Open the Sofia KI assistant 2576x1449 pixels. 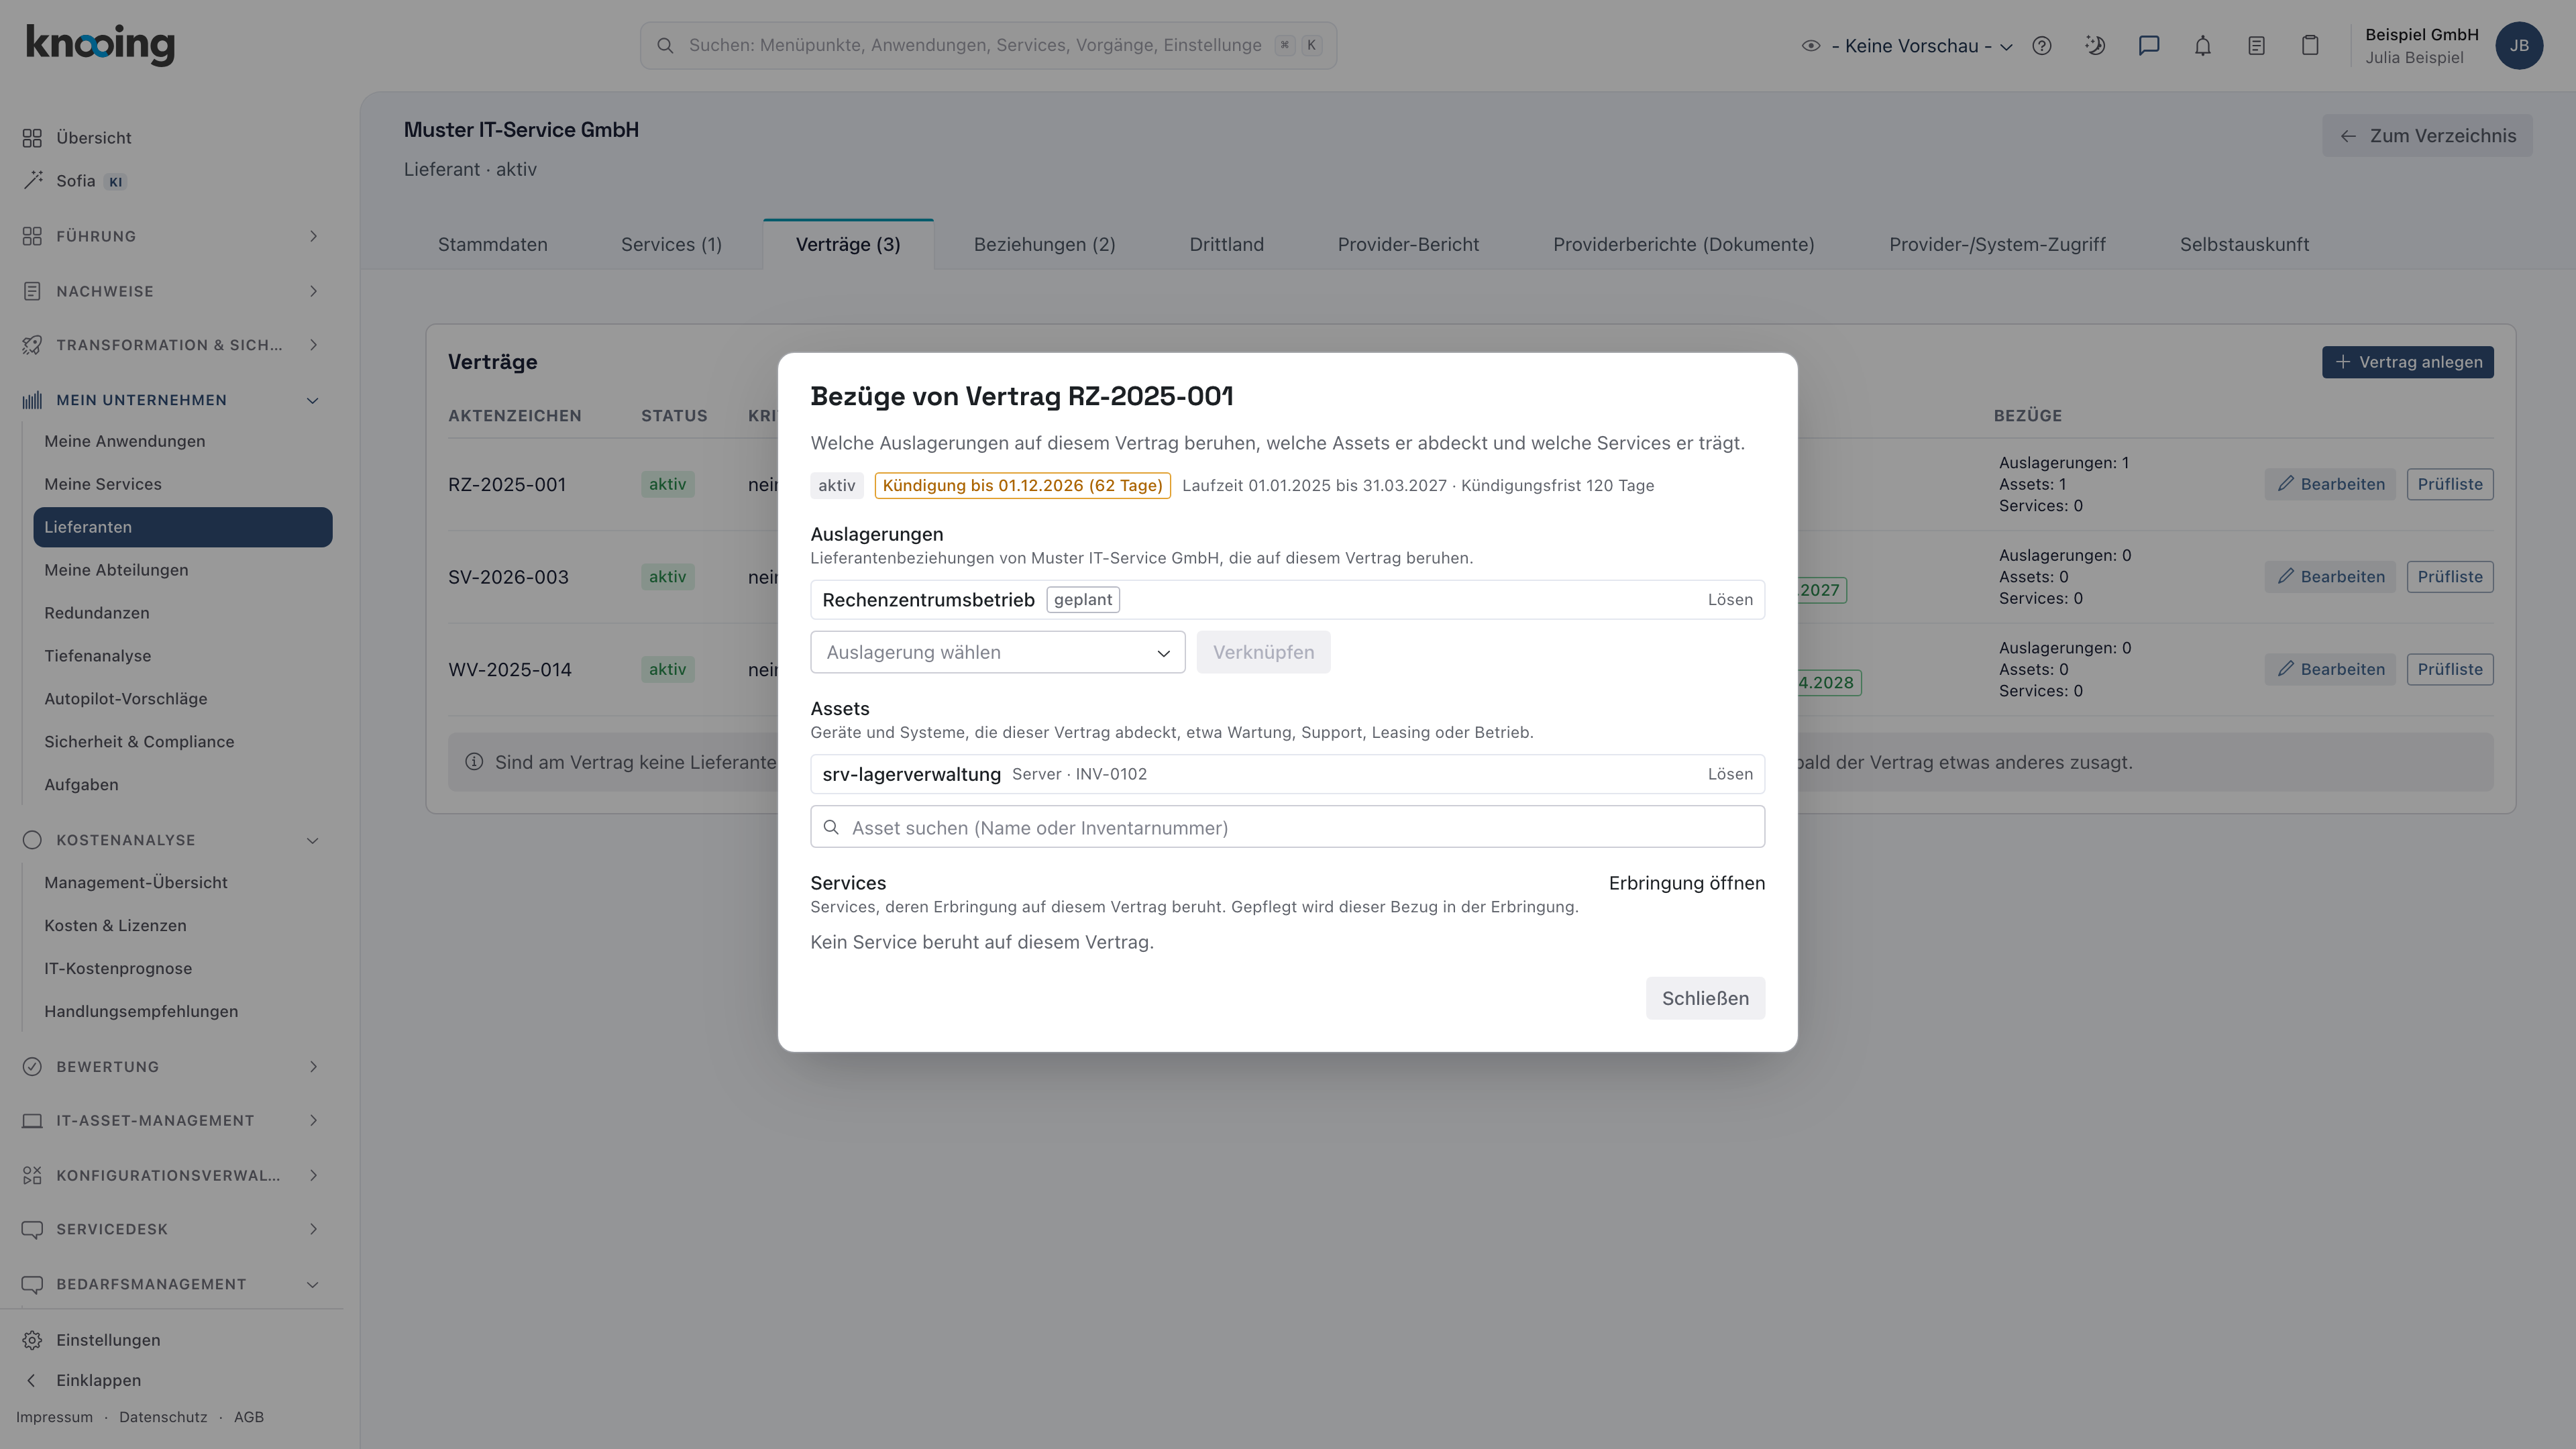pos(75,181)
